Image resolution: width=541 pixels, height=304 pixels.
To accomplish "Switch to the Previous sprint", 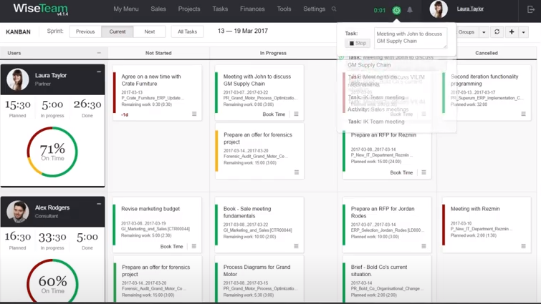I will click(x=85, y=31).
